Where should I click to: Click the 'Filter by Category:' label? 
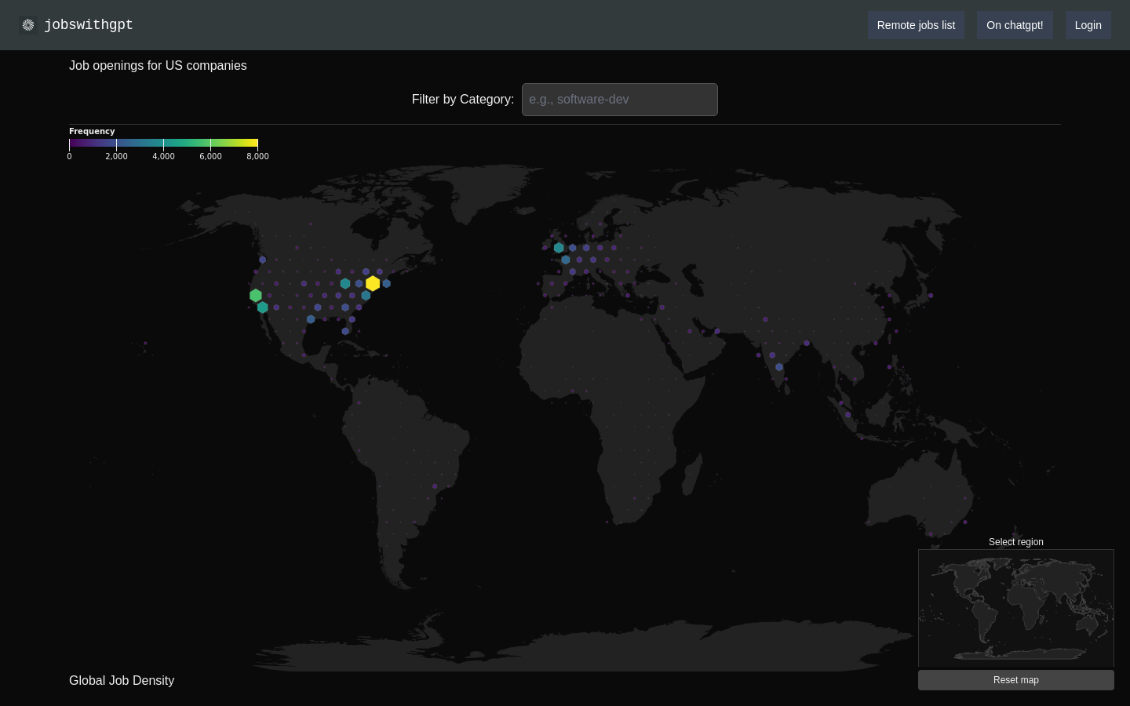tap(463, 100)
